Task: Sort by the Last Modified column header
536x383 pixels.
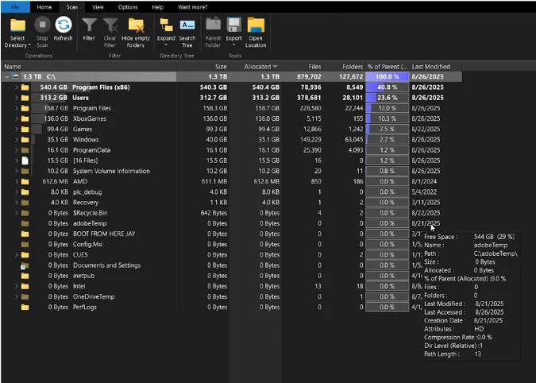Action: (x=430, y=67)
